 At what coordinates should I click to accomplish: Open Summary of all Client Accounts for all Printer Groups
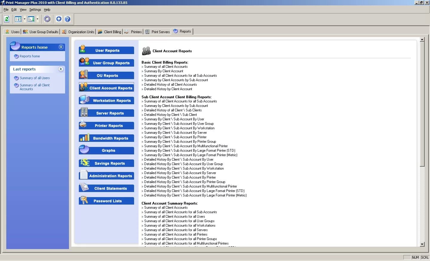click(x=181, y=239)
